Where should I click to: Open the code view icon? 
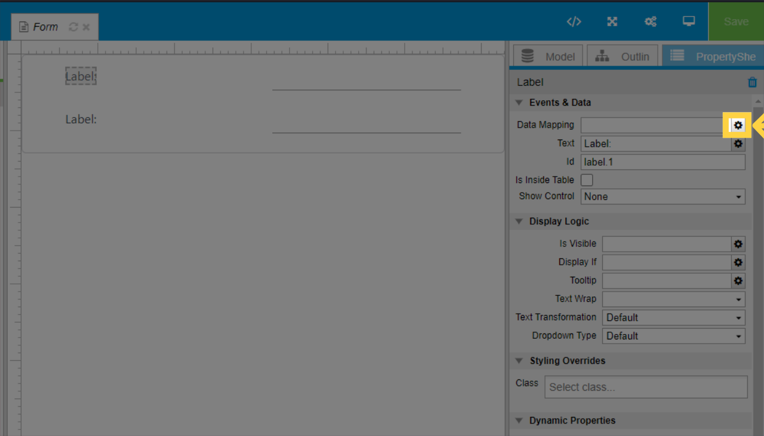(x=574, y=21)
